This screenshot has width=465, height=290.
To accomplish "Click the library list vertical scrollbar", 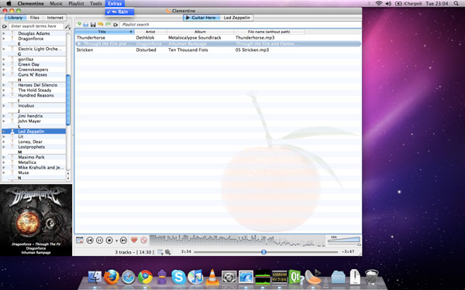I will pos(68,100).
